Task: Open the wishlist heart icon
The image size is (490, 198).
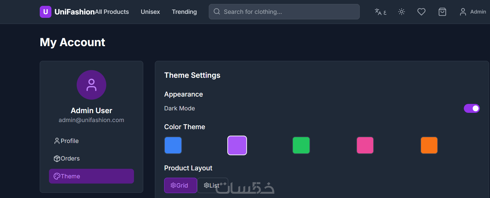Action: click(421, 12)
